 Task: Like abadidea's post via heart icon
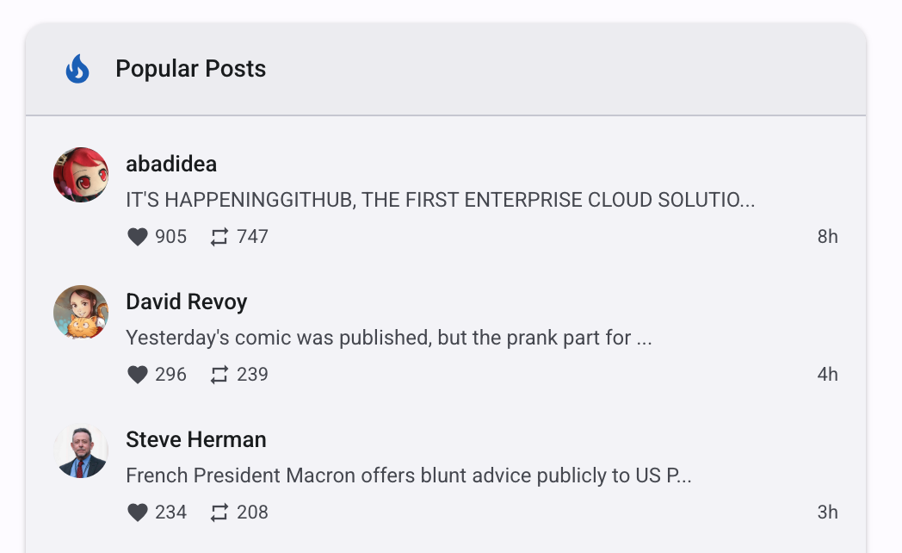[138, 237]
